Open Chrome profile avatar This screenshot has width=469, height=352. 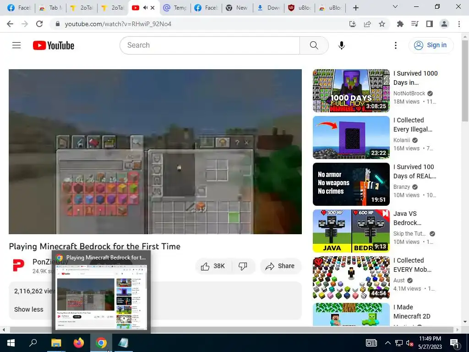click(444, 24)
